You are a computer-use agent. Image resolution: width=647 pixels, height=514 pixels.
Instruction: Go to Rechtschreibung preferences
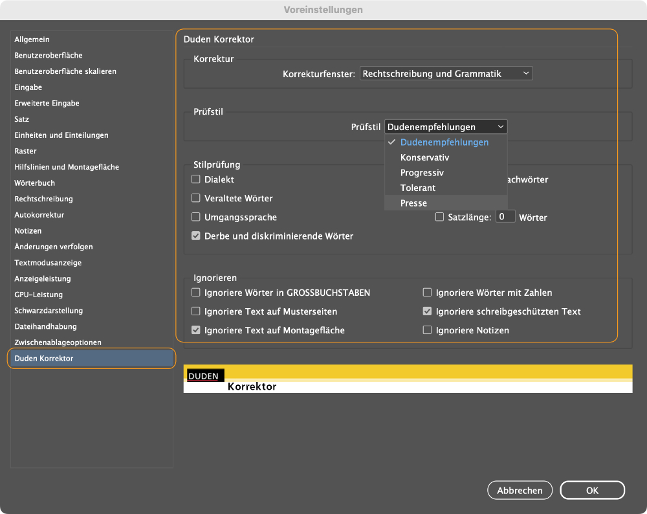coord(43,199)
